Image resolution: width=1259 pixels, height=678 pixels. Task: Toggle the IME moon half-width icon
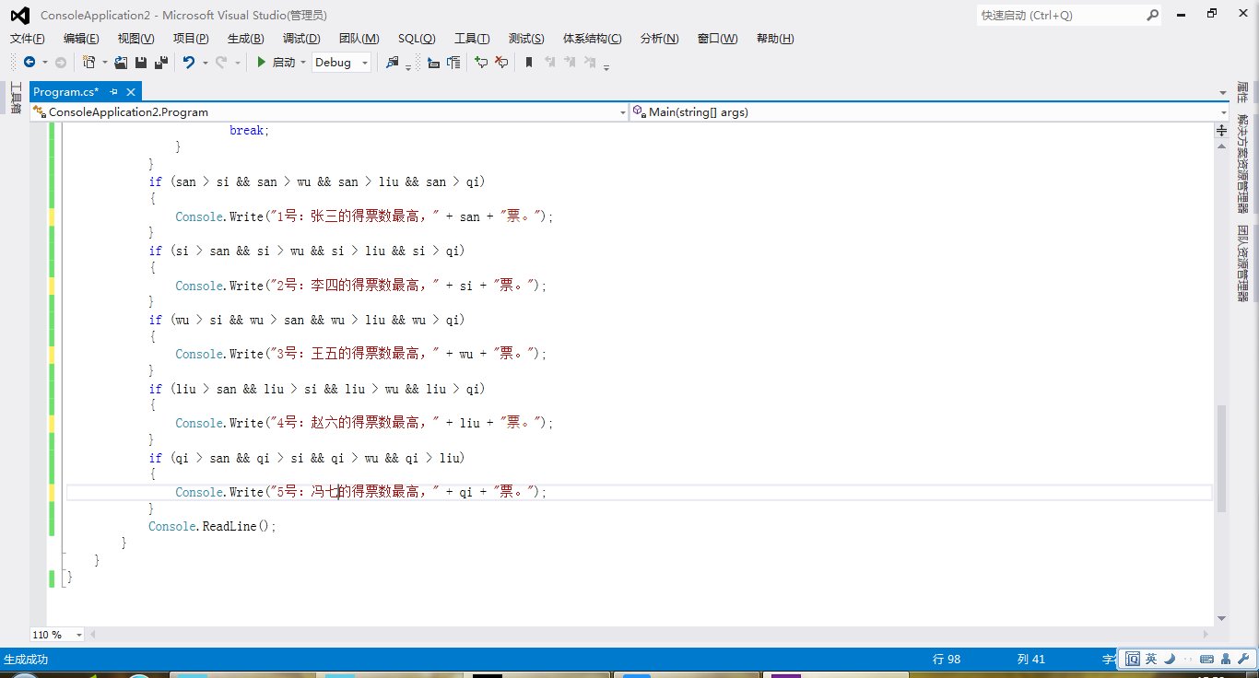[x=1169, y=659]
